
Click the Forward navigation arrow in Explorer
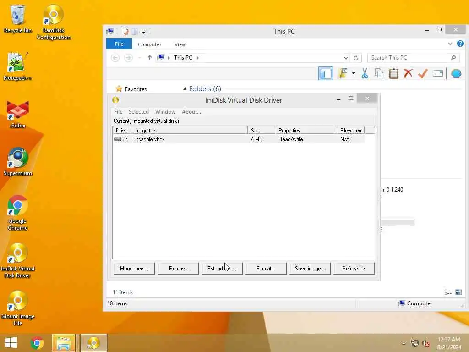128,57
